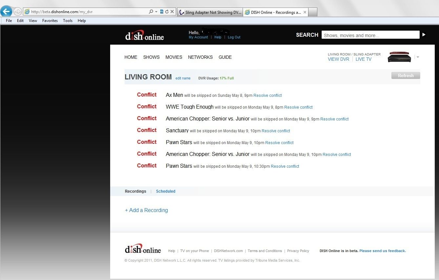Click the Shows, movies search field
This screenshot has height=280, width=439.
coord(370,35)
